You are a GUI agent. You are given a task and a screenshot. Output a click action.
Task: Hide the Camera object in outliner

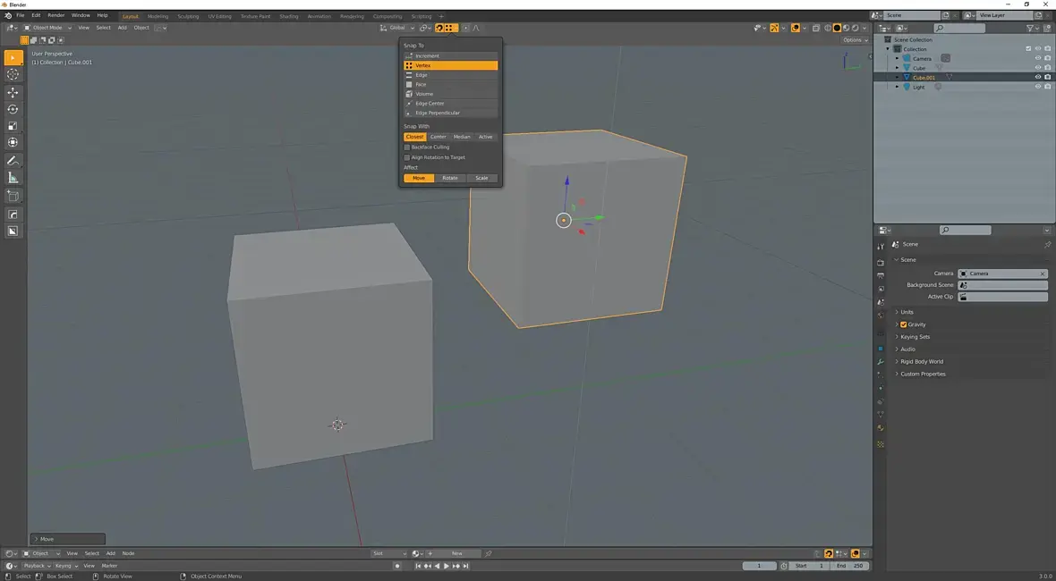[x=1038, y=58]
